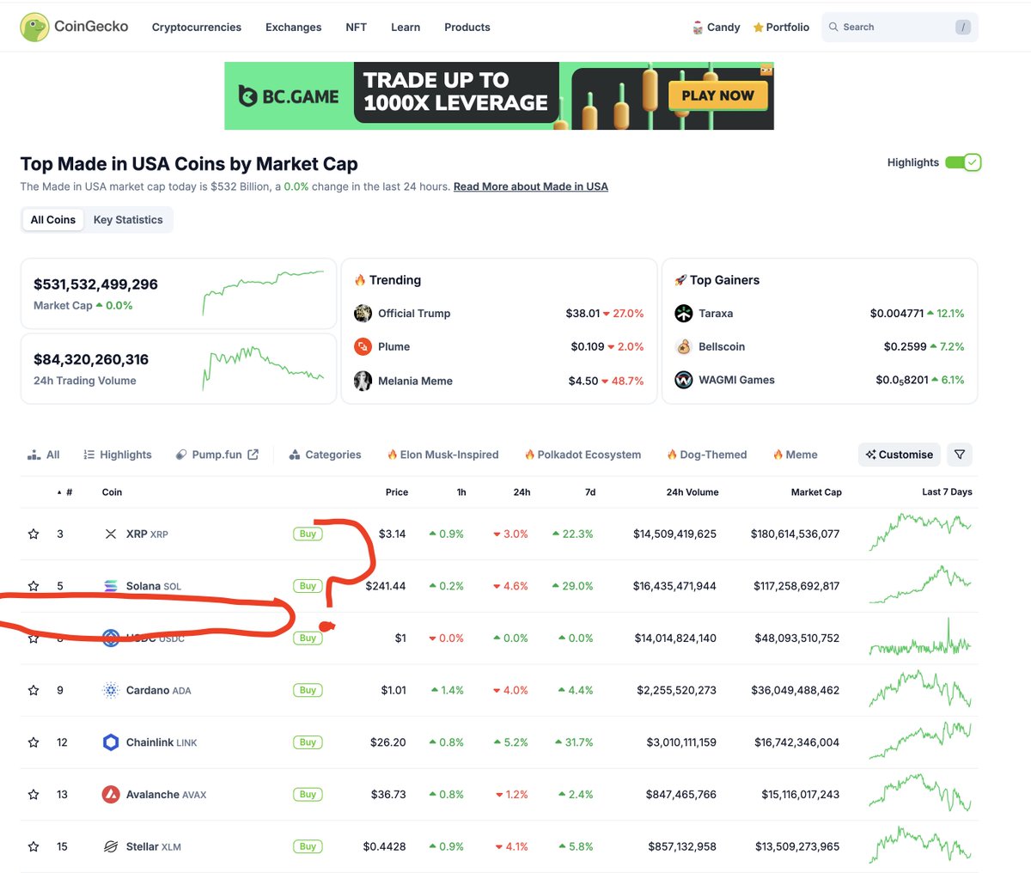This screenshot has width=1031, height=873.
Task: Select the Meme category
Action: [795, 455]
